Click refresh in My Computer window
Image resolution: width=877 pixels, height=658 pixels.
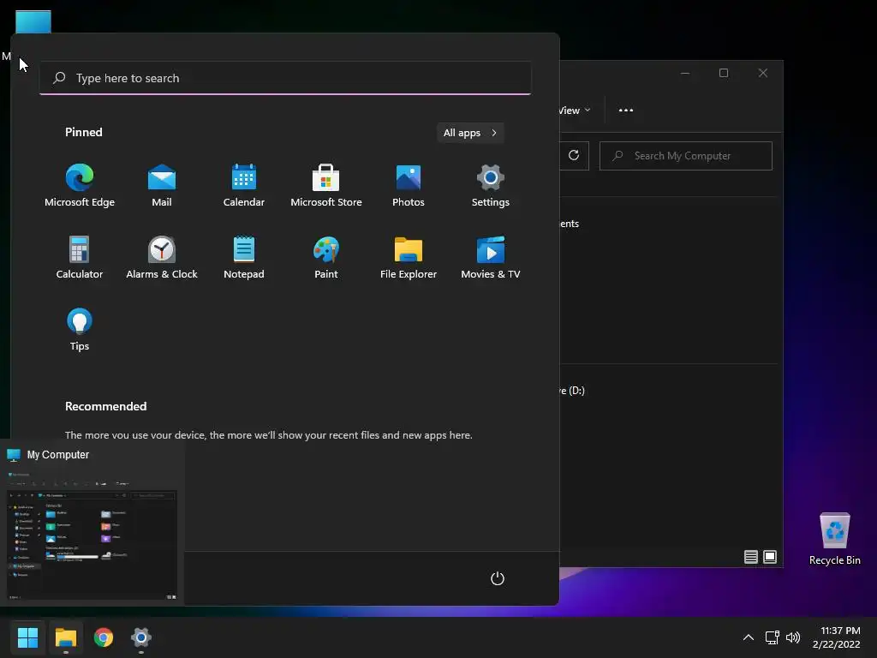click(x=574, y=156)
